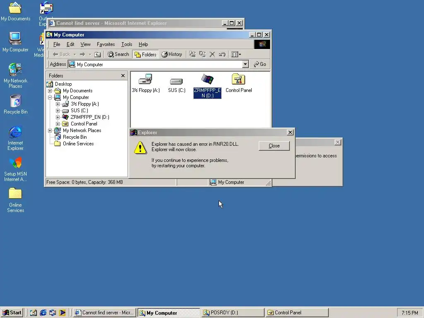Expand ZRMPFPP_EN (D:) tree node

(58, 117)
